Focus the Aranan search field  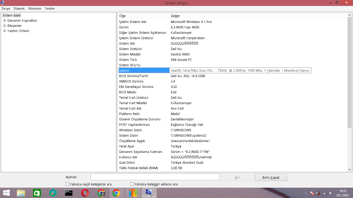155,177
